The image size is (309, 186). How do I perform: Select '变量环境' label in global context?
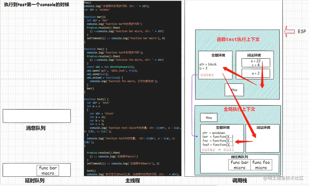[x=223, y=128]
